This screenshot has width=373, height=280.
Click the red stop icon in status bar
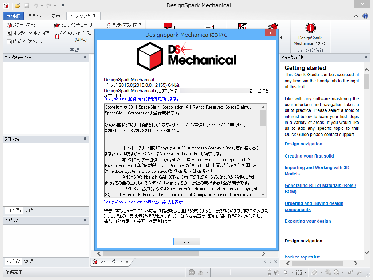coord(191,272)
